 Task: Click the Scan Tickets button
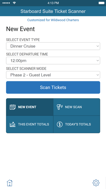coord(53,87)
